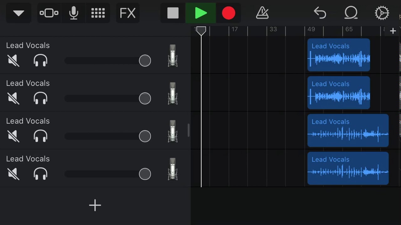Screen dimensions: 401x225
Task: Select the third track's Lead Vocals audio region
Action: (x=348, y=130)
